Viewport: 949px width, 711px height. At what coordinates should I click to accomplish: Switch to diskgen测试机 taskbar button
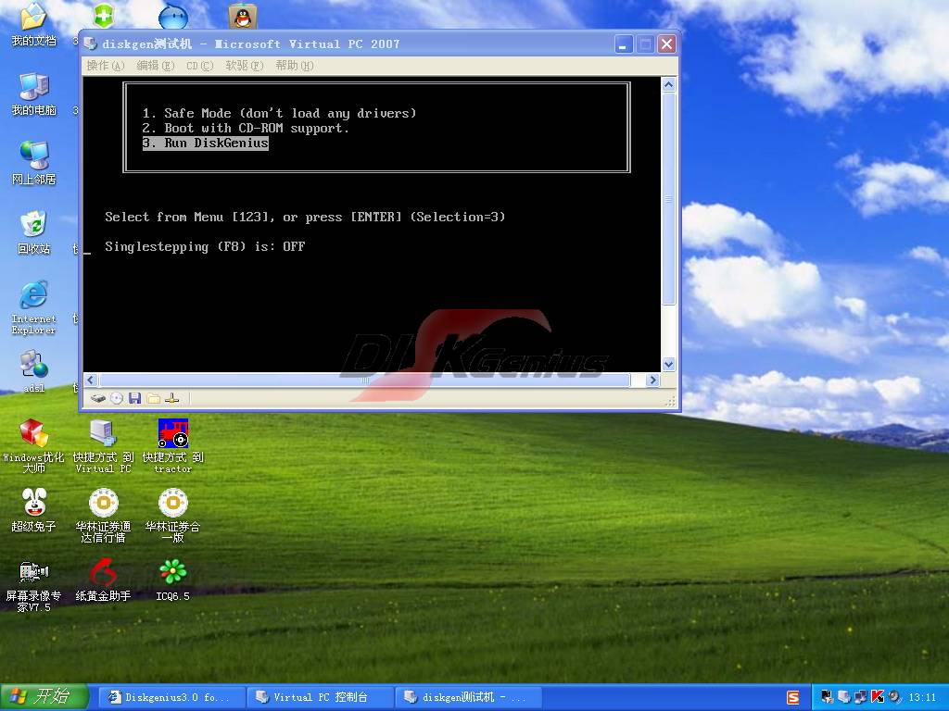468,697
